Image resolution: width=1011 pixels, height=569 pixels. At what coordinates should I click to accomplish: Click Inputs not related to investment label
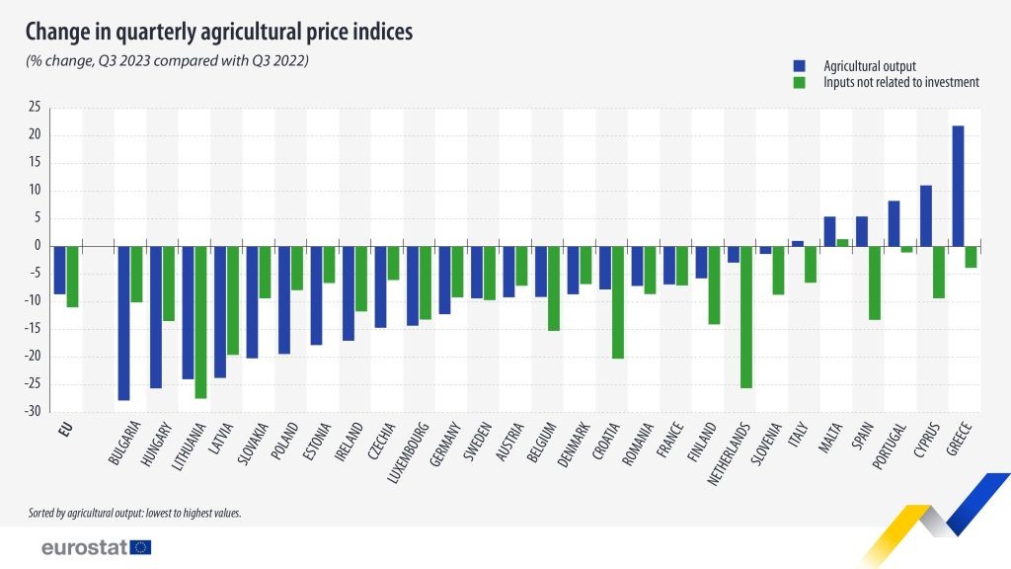point(901,83)
